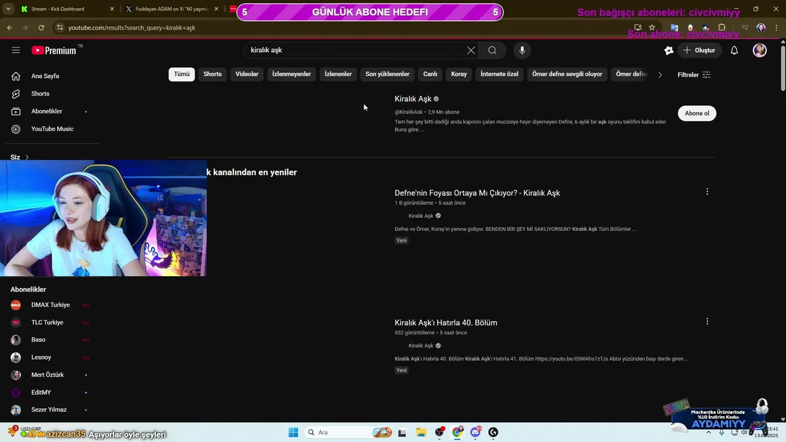The image size is (786, 442).
Task: Click the browser address bar URL
Action: [132, 28]
